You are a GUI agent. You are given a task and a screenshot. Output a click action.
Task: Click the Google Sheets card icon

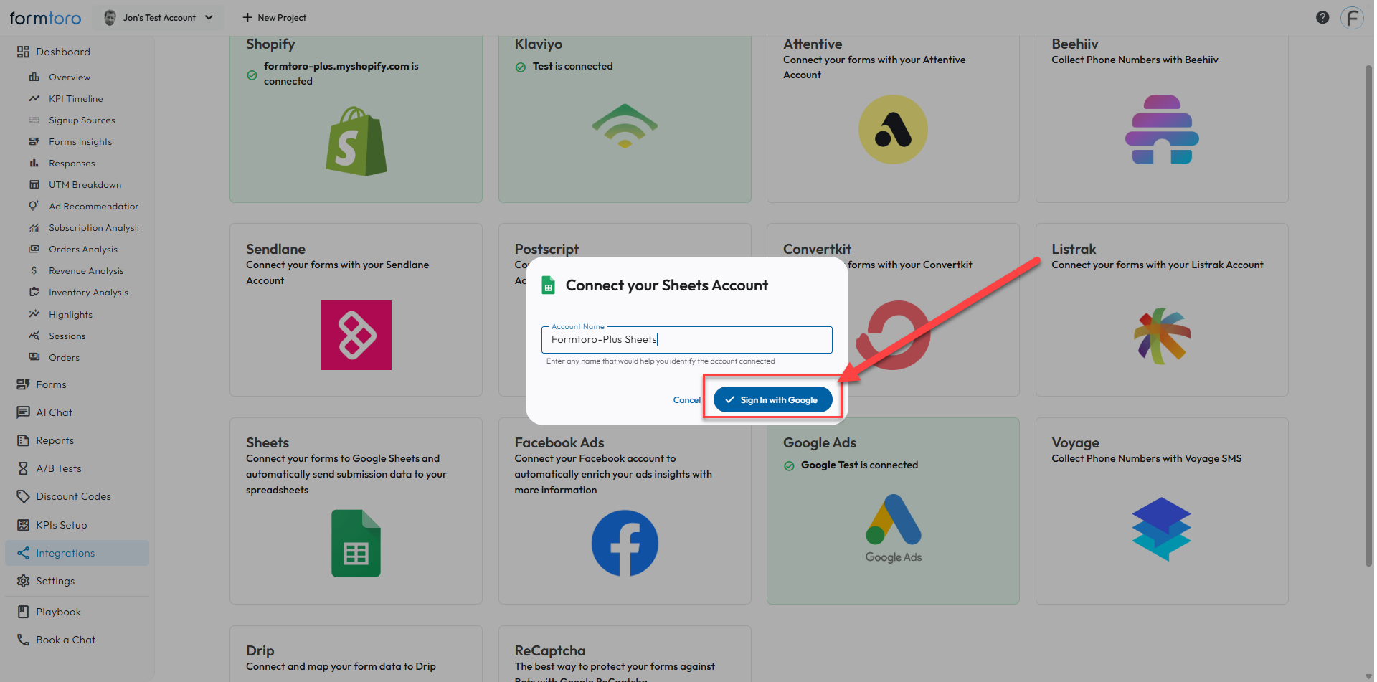click(356, 543)
